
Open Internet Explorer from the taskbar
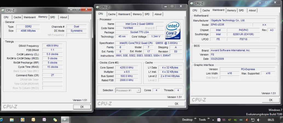1,120
